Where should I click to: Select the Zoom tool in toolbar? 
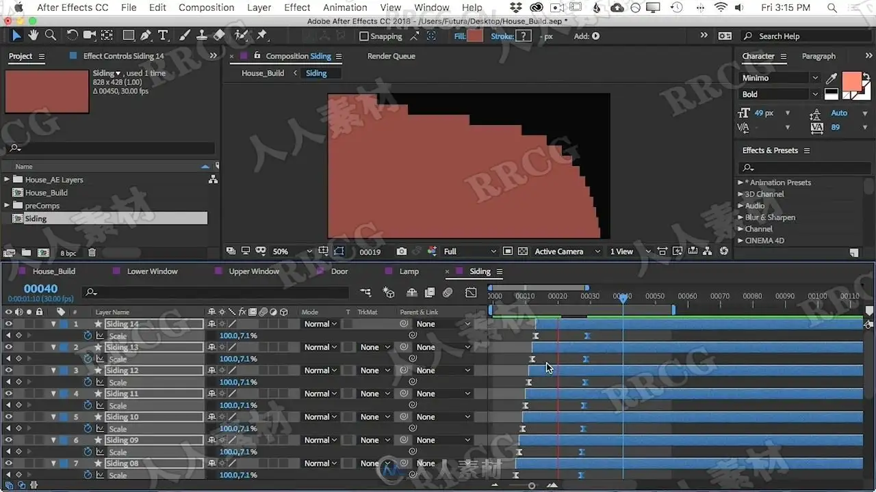pyautogui.click(x=51, y=36)
